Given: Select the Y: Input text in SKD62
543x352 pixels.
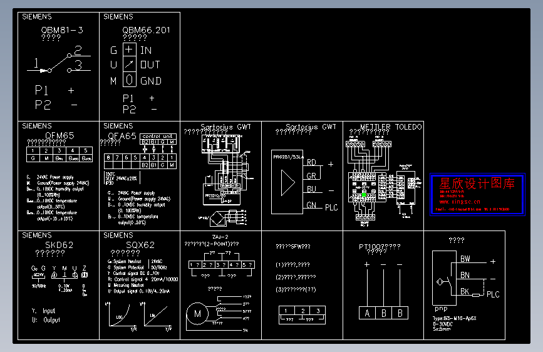Looking at the screenshot, I should click(44, 311).
